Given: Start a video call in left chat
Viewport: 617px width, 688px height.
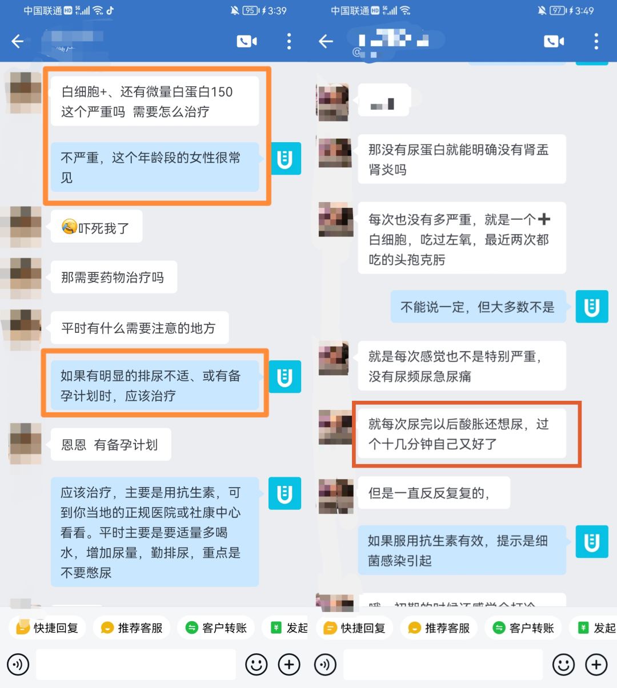Looking at the screenshot, I should [x=247, y=41].
